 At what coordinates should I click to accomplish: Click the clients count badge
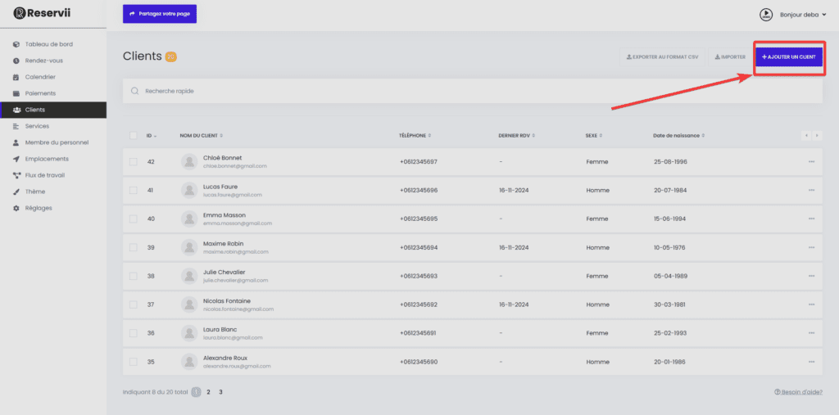[171, 56]
